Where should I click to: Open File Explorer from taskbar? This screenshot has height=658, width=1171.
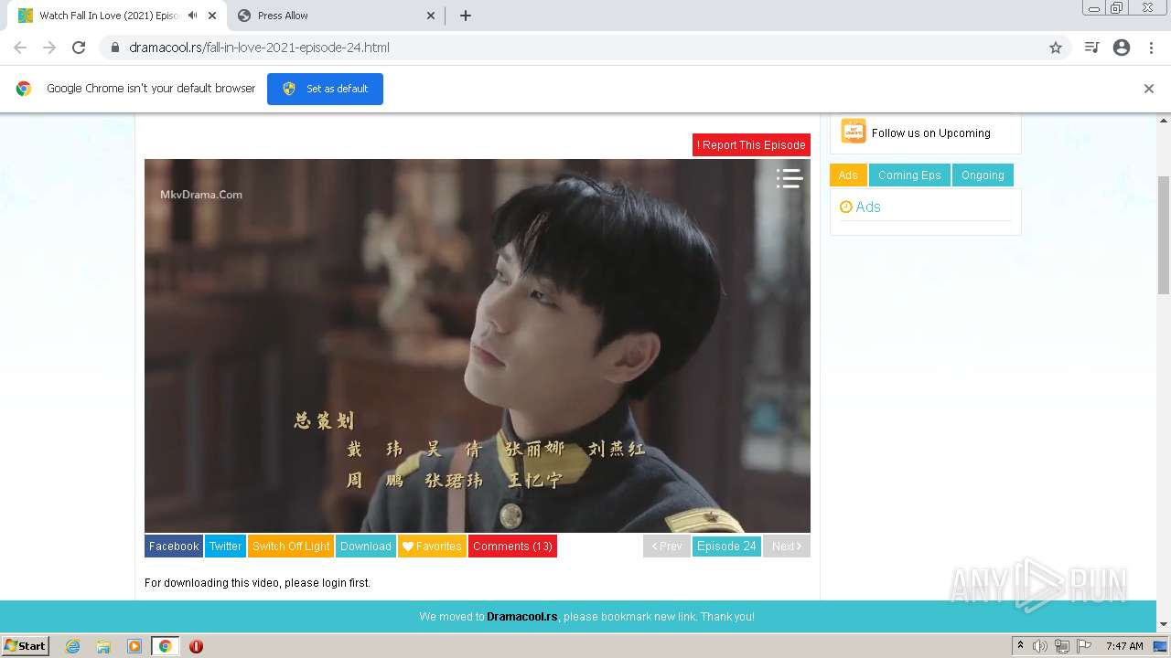coord(103,646)
